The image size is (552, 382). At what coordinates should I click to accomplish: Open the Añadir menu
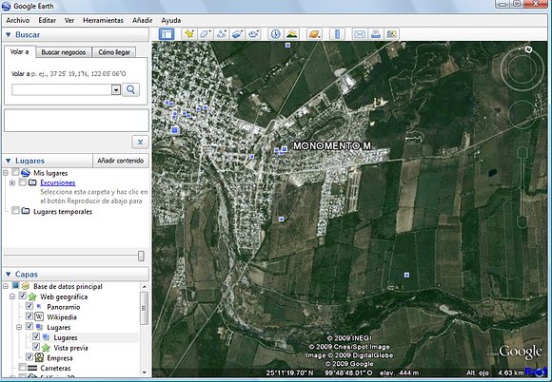(x=142, y=20)
